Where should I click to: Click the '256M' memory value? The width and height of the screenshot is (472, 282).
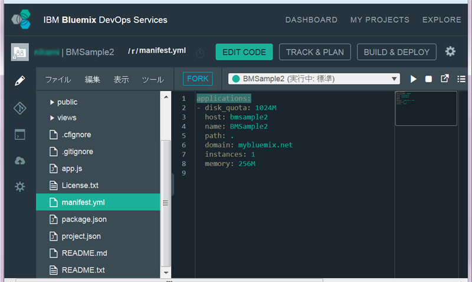coord(247,164)
